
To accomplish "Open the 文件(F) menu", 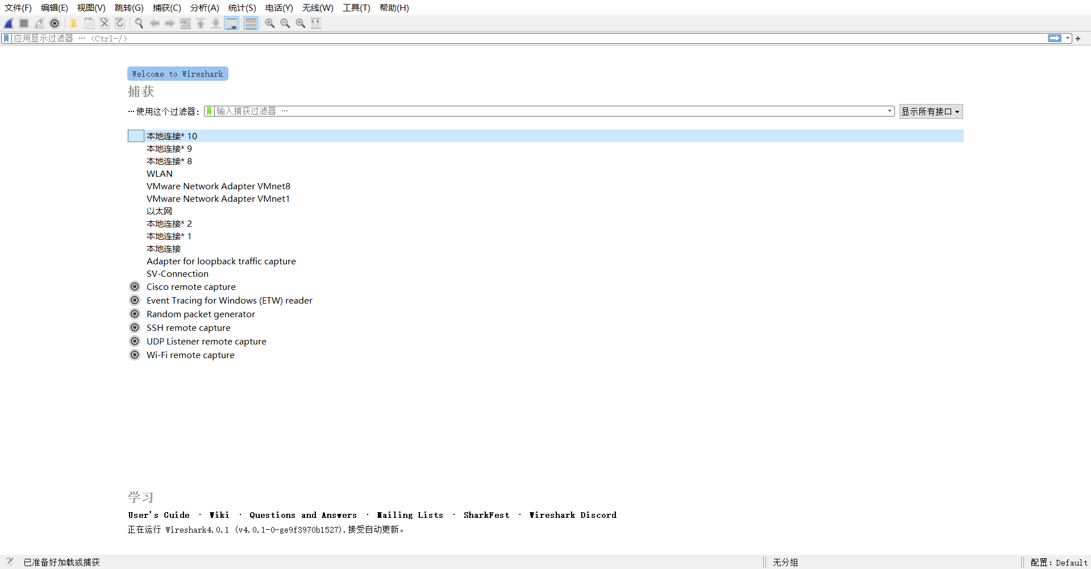I will pyautogui.click(x=18, y=8).
